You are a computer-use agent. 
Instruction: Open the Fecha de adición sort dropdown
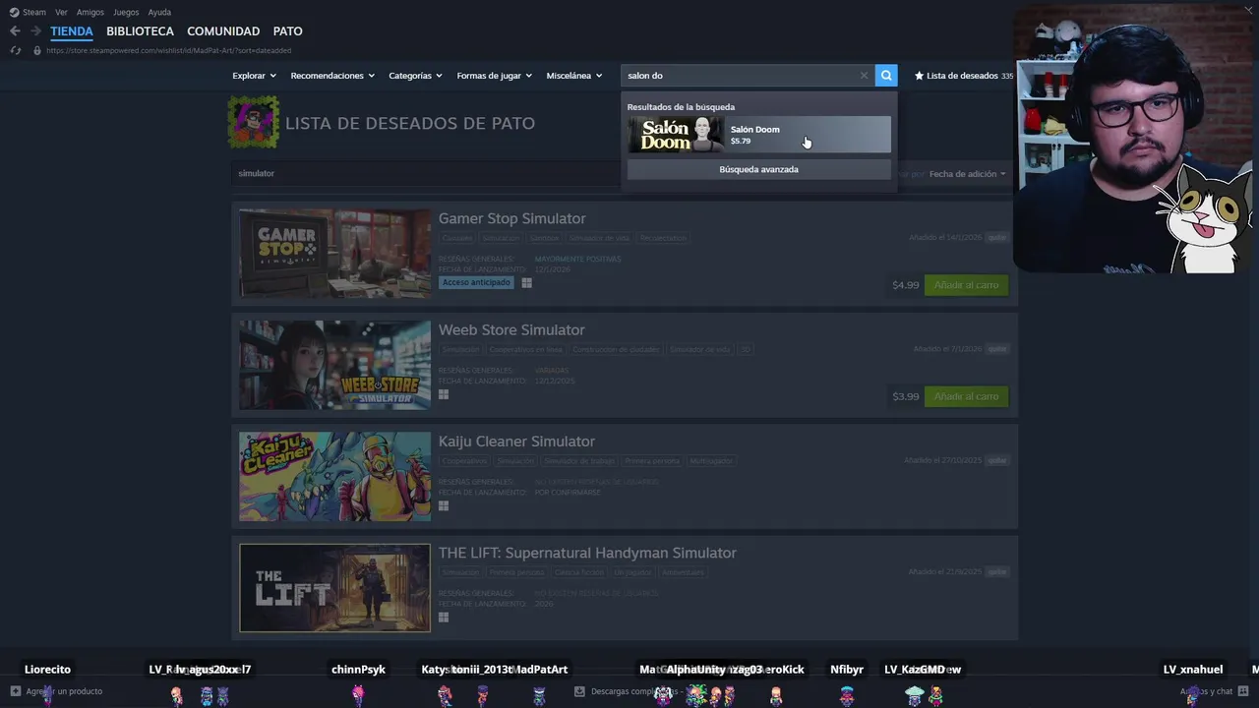[967, 174]
